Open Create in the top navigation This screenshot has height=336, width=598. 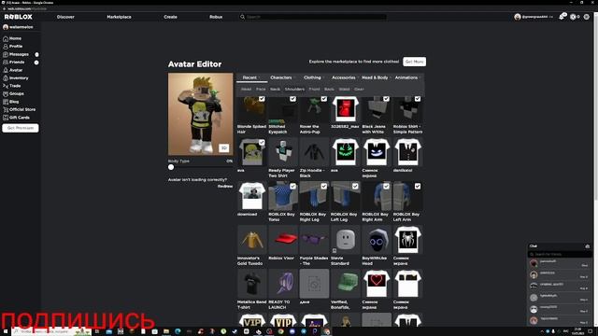tap(170, 17)
